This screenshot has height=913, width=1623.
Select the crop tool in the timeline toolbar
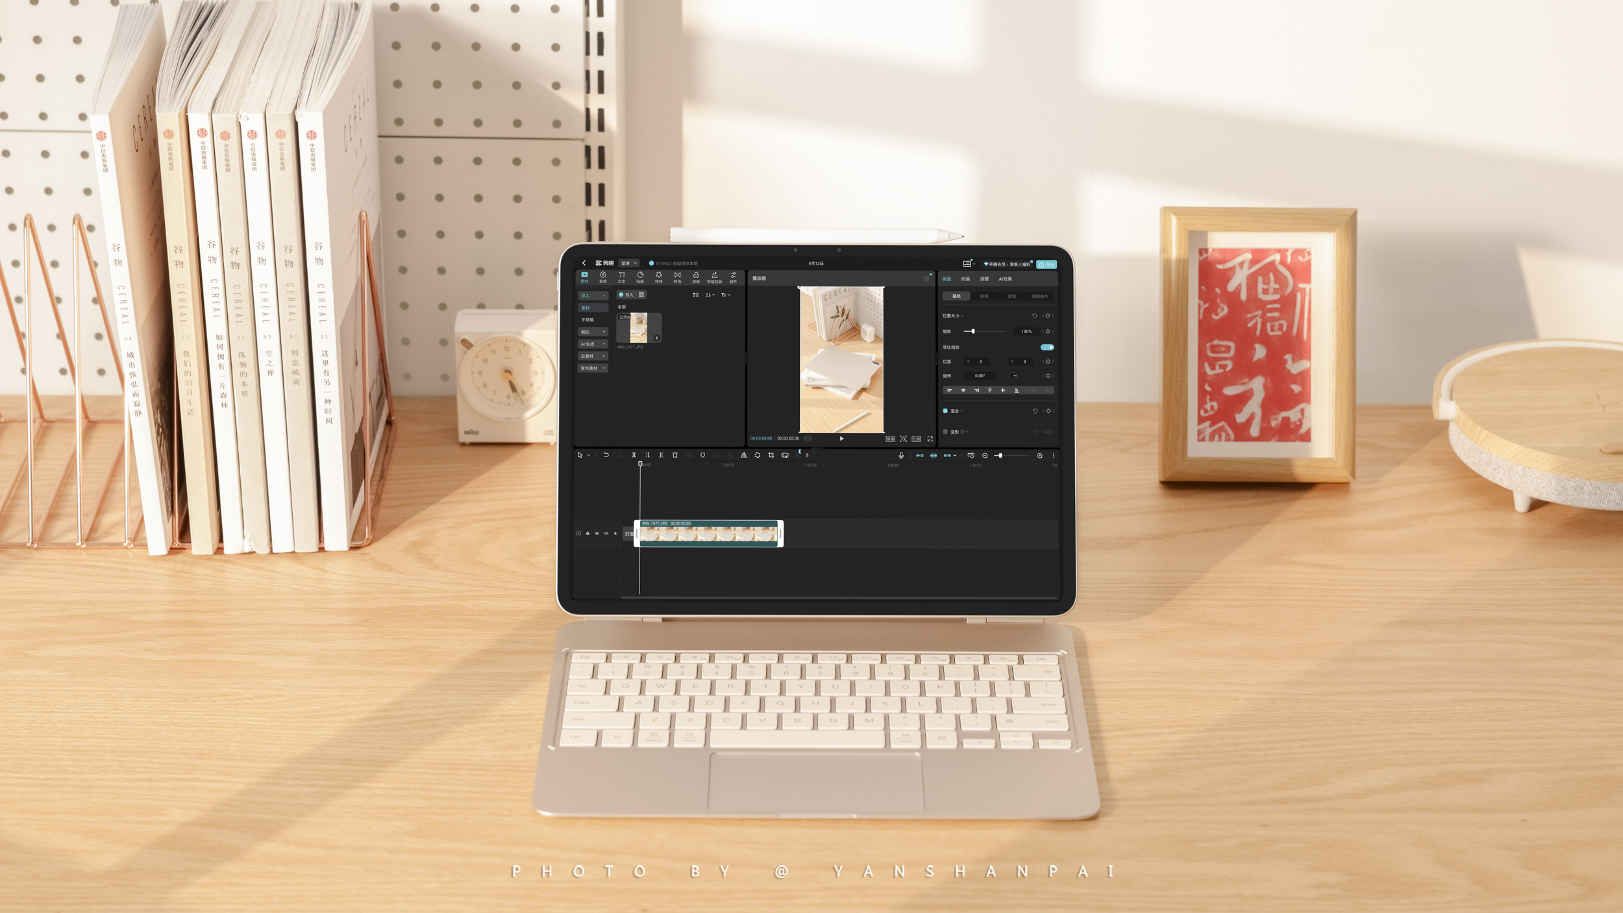click(x=771, y=455)
